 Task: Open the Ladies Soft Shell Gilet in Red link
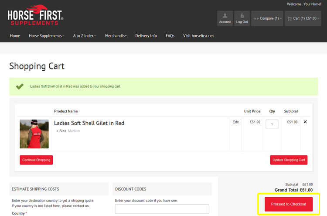coord(89,123)
